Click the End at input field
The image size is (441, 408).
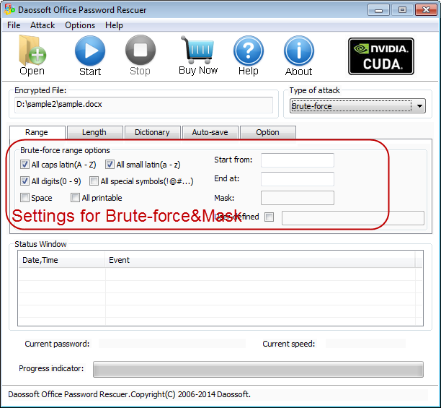tap(298, 179)
